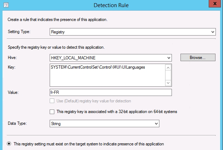Click inside the Key text box
Viewport: 223px width, 150px height.
tap(107, 75)
